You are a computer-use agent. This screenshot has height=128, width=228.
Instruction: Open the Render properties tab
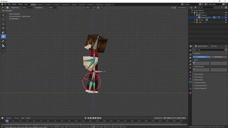pyautogui.click(x=190, y=54)
